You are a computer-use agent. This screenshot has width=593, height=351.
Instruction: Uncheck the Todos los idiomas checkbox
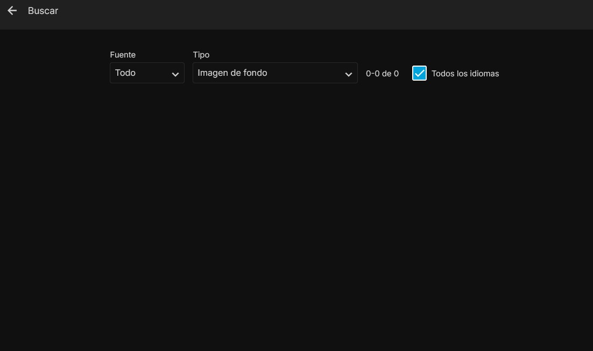[x=419, y=73]
